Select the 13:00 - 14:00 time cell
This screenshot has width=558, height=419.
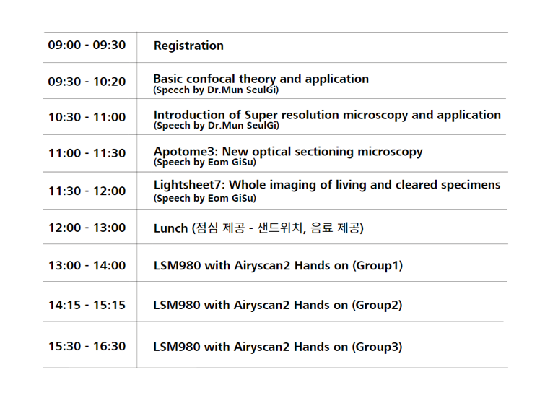click(87, 266)
